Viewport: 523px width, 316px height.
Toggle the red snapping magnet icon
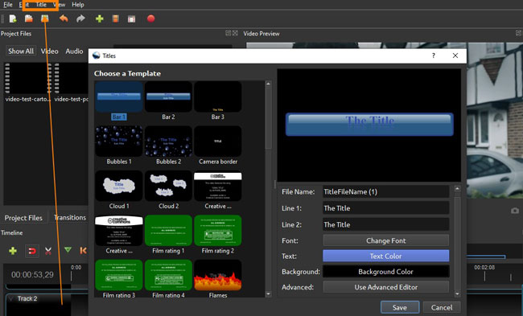tap(32, 251)
